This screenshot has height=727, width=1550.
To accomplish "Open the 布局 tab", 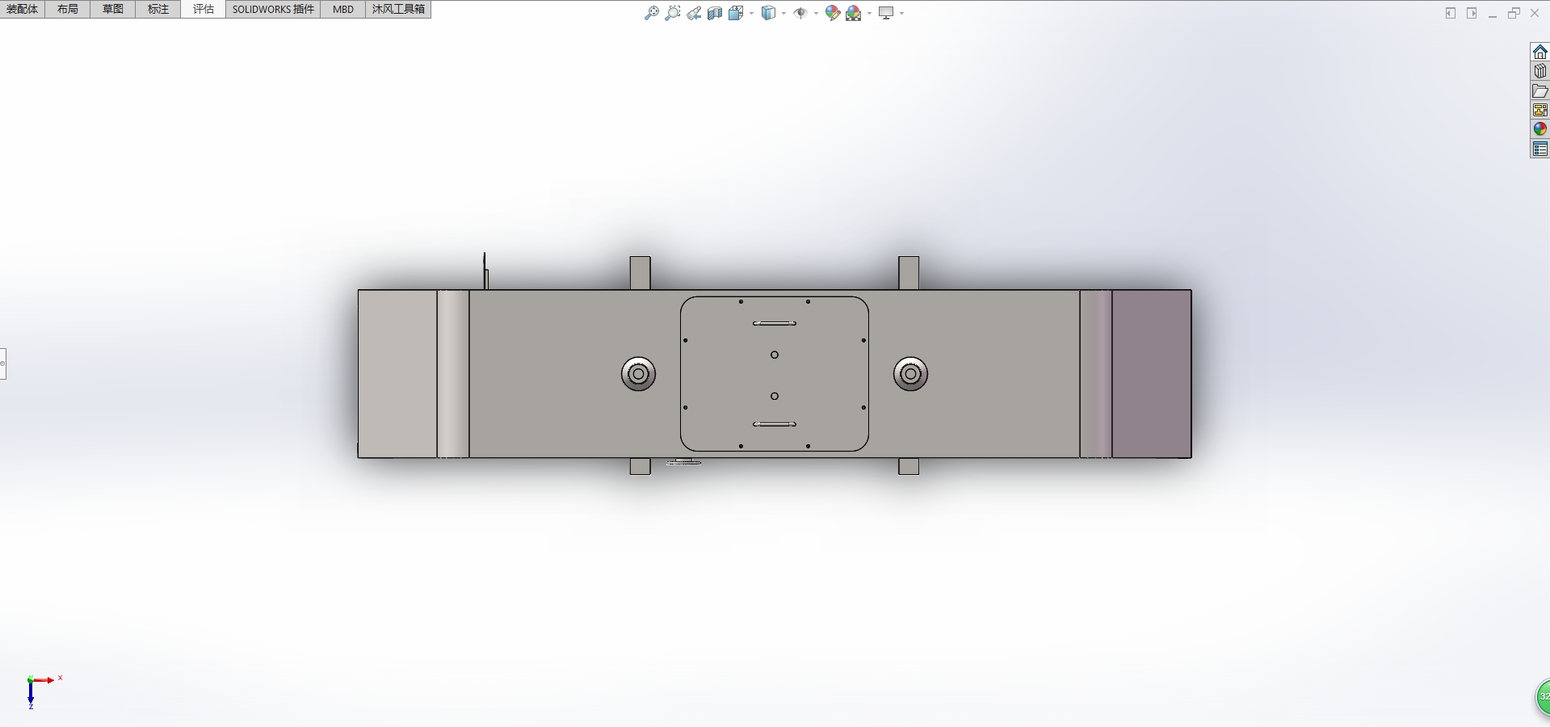I will click(x=68, y=9).
